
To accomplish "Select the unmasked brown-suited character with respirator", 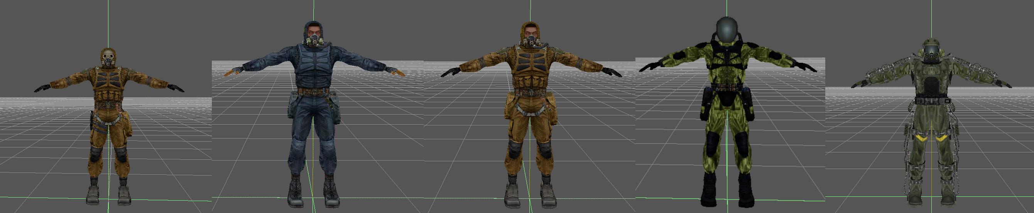I will tap(531, 115).
